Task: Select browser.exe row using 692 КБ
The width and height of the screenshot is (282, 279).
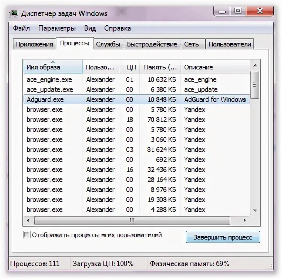Action: point(137,160)
